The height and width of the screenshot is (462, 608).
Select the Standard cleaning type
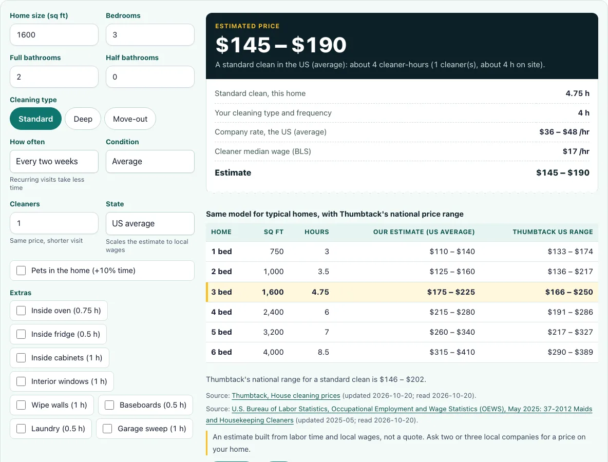pos(35,119)
